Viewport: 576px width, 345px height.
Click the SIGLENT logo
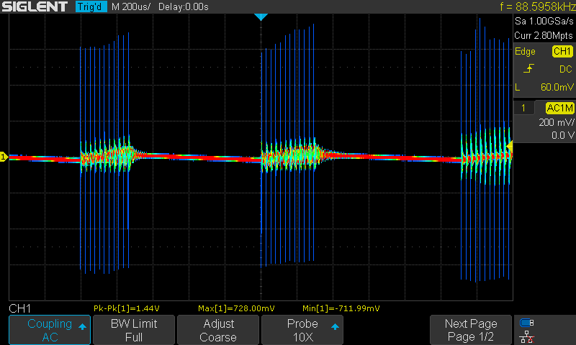35,6
